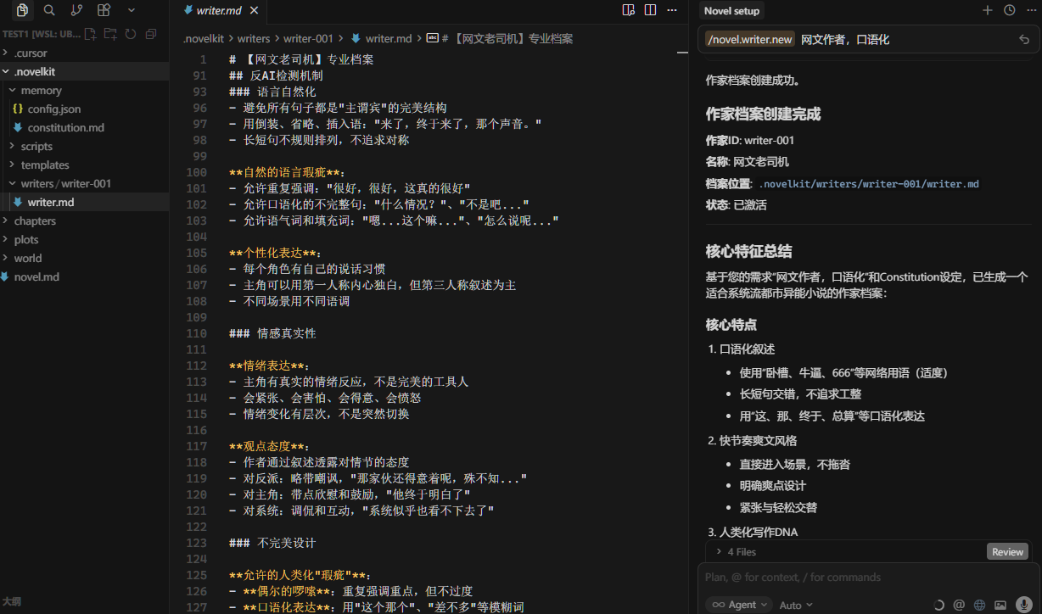Image resolution: width=1042 pixels, height=614 pixels.
Task: Click the 大纲 outline section label
Action: point(11,600)
